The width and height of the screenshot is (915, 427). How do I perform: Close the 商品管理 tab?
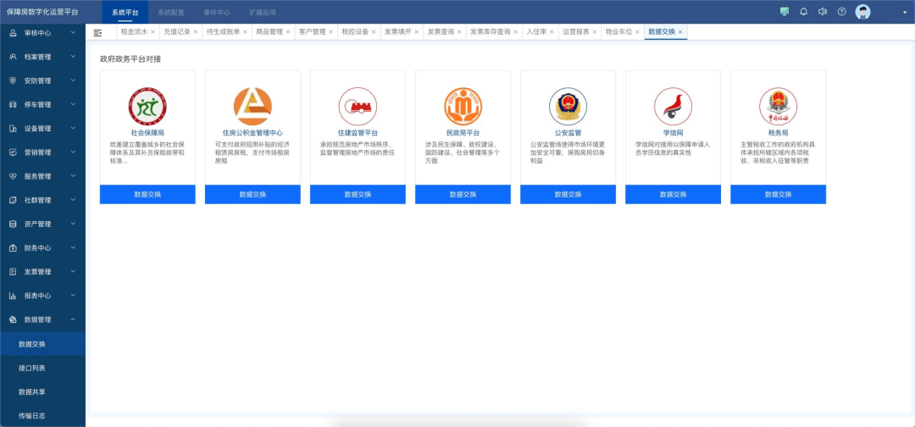(288, 32)
